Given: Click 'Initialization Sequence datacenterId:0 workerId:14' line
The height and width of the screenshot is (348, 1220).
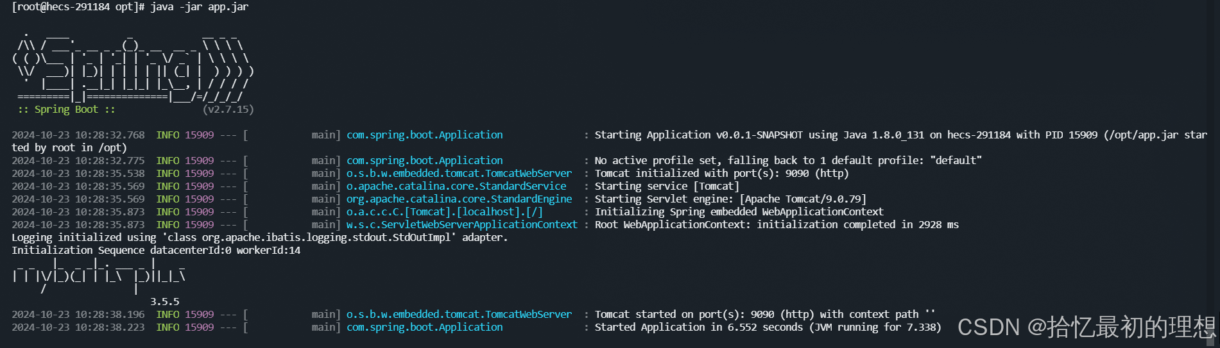Looking at the screenshot, I should coord(156,251).
